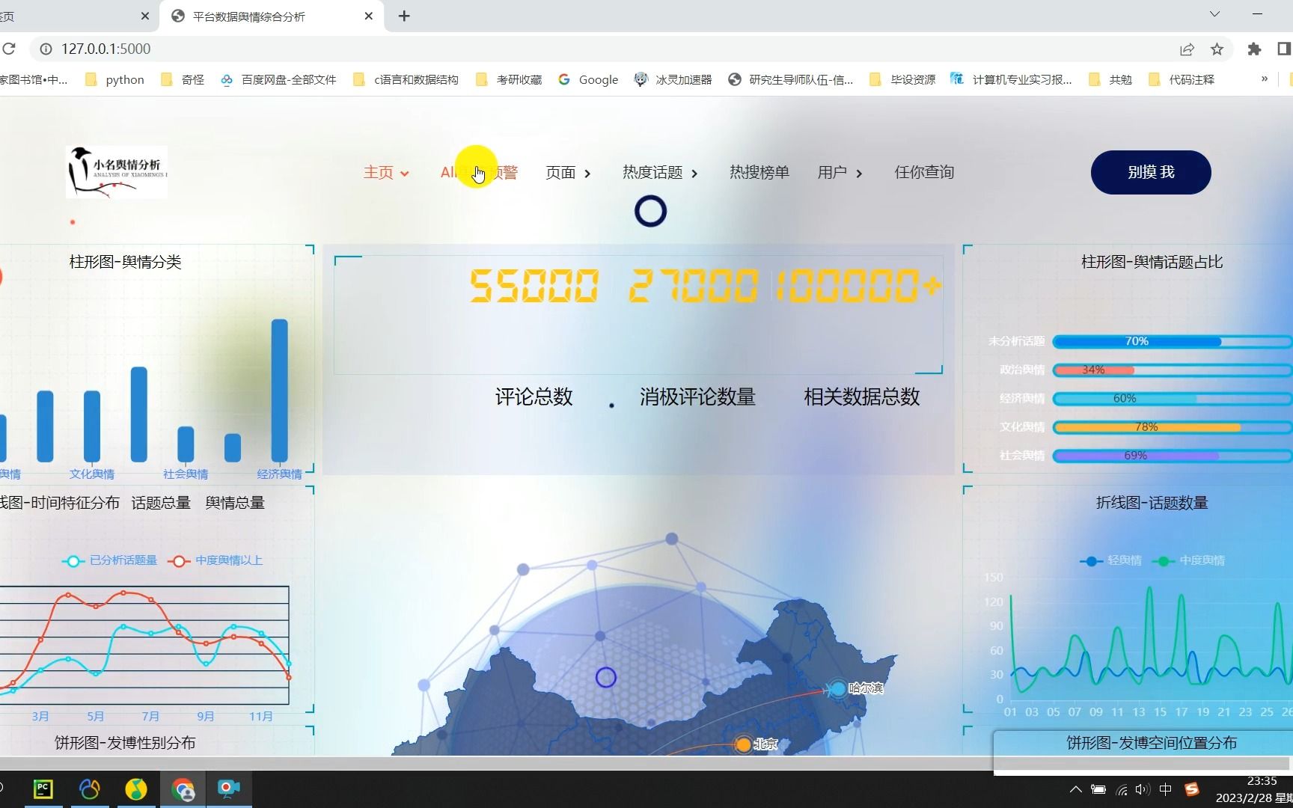1293x808 pixels.
Task: Click the share page icon in address bar
Action: point(1187,49)
